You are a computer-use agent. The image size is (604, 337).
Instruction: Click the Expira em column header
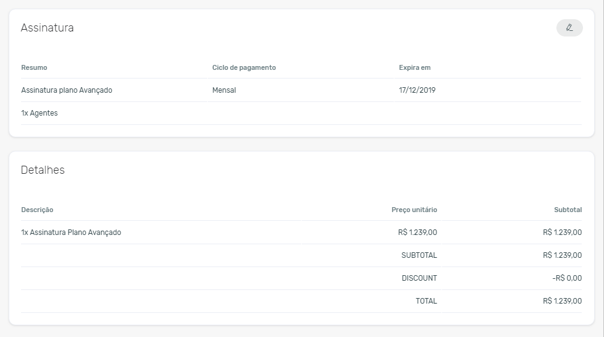pos(414,67)
